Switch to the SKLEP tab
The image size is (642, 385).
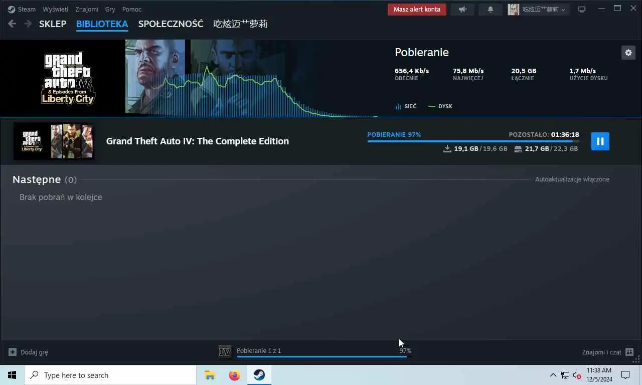click(x=53, y=24)
